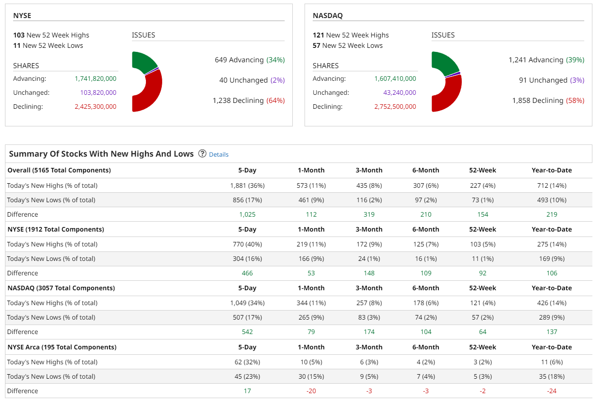Viewport: 596px width, 404px height.
Task: Click 'NASDAQ (3057 Total Components)' header
Action: coord(61,288)
